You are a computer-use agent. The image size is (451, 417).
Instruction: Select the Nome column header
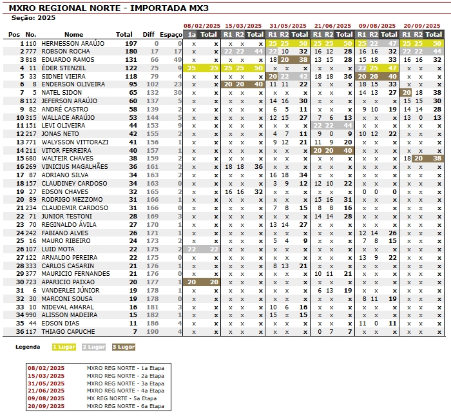[x=74, y=34]
